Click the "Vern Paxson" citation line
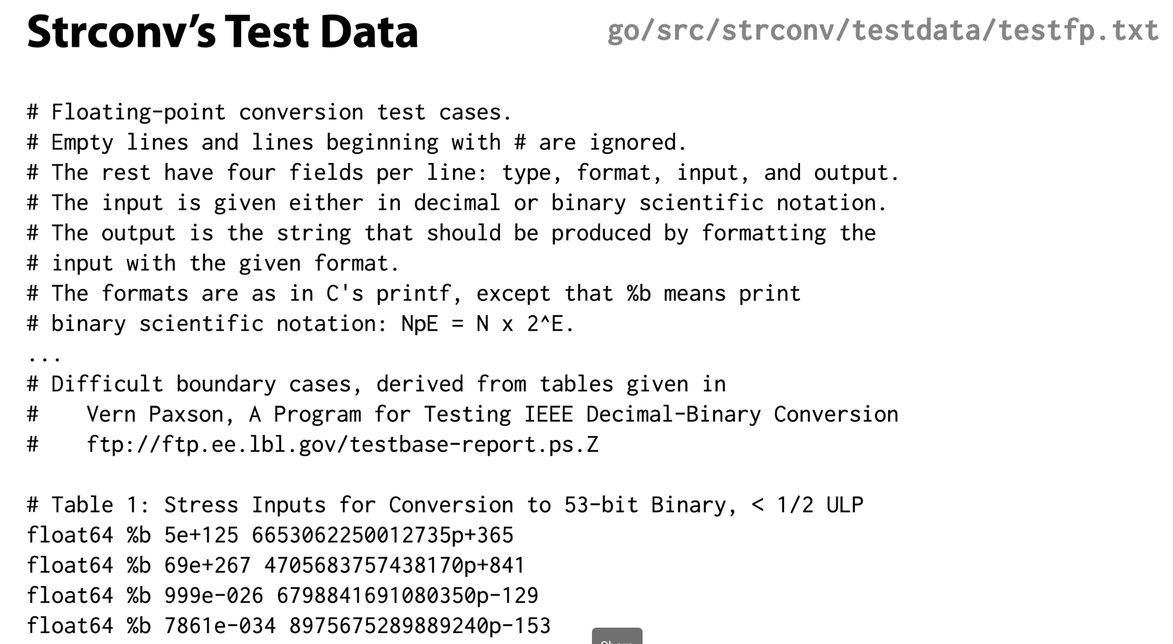The height and width of the screenshot is (644, 1173). 463,415
